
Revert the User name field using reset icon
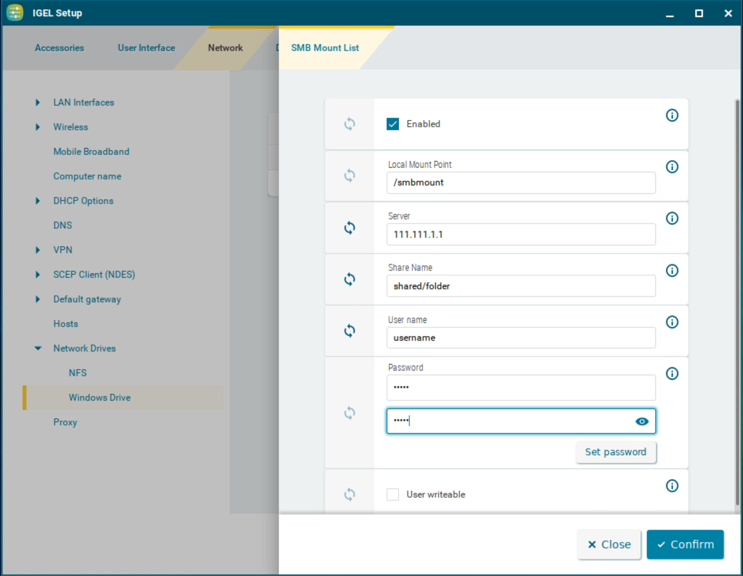point(349,331)
